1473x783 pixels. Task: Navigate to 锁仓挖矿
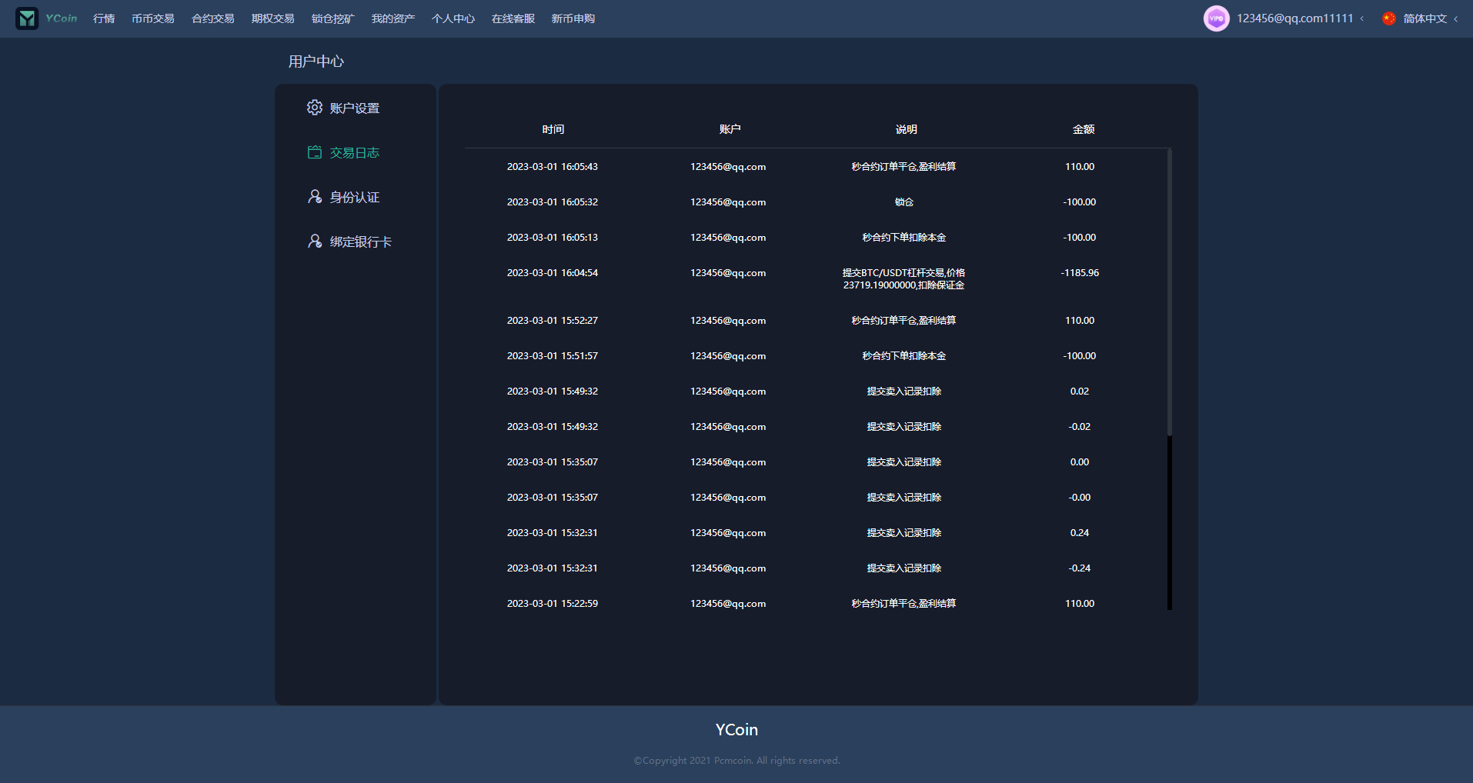pyautogui.click(x=332, y=18)
